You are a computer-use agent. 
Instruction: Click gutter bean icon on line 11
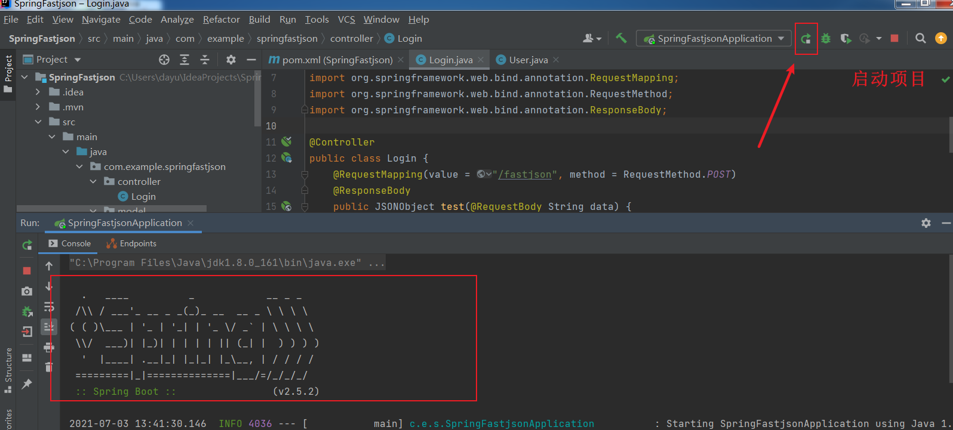pyautogui.click(x=287, y=142)
